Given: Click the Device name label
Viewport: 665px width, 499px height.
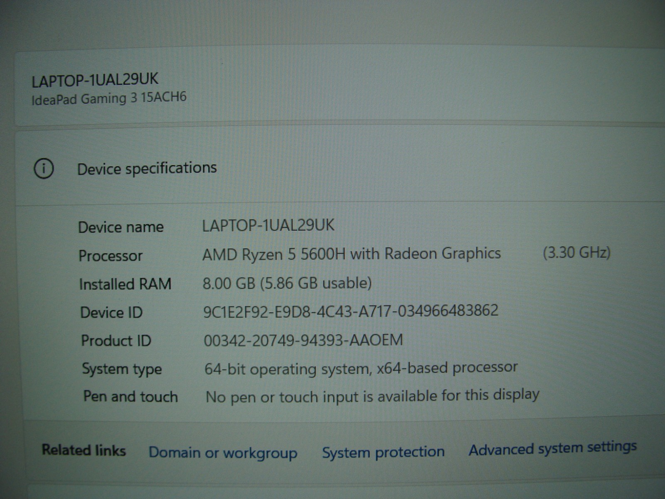Looking at the screenshot, I should (x=121, y=227).
